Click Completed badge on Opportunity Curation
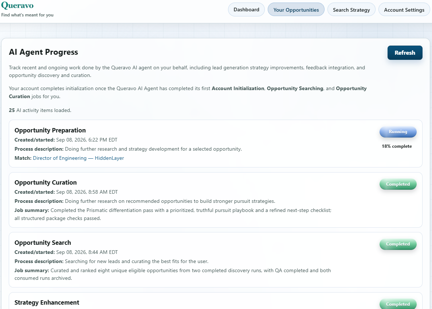Viewport: 432px width, 309px height. (x=398, y=184)
